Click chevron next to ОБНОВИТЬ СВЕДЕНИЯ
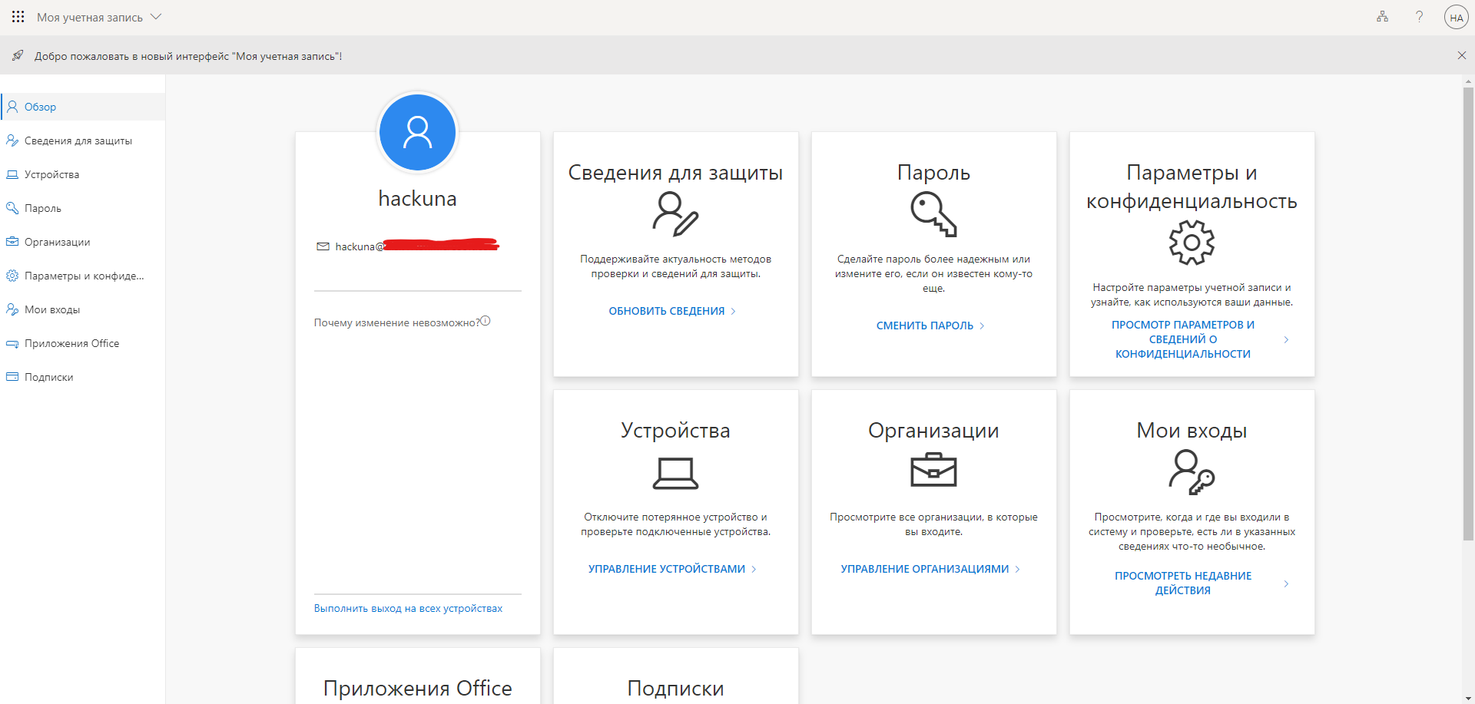Viewport: 1475px width, 704px height. point(733,311)
